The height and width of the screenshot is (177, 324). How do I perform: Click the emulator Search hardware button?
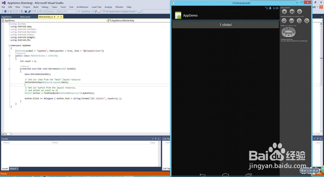pyautogui.click(x=307, y=21)
